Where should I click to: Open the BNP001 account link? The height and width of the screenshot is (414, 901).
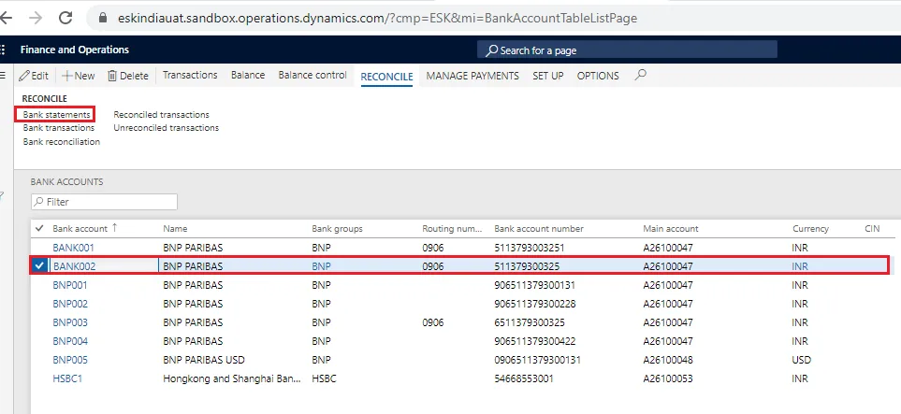pyautogui.click(x=70, y=285)
